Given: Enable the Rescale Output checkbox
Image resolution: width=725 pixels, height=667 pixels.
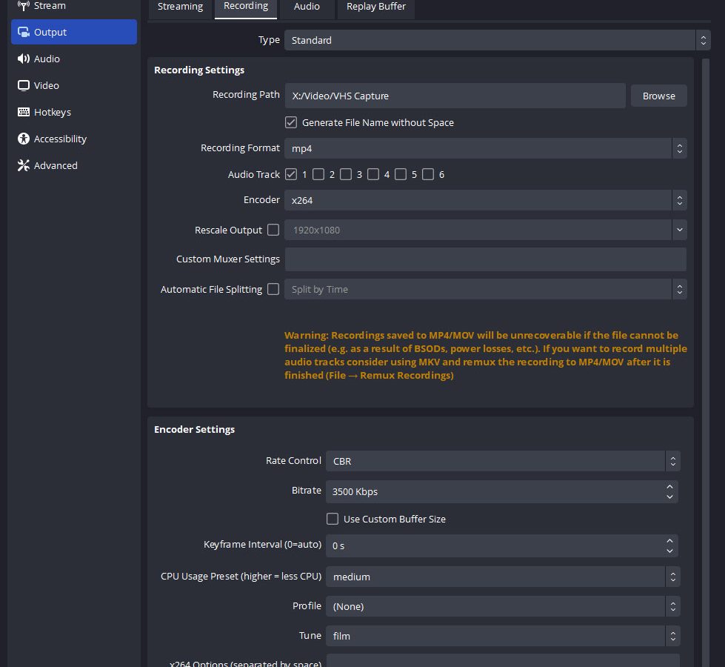Looking at the screenshot, I should point(273,230).
